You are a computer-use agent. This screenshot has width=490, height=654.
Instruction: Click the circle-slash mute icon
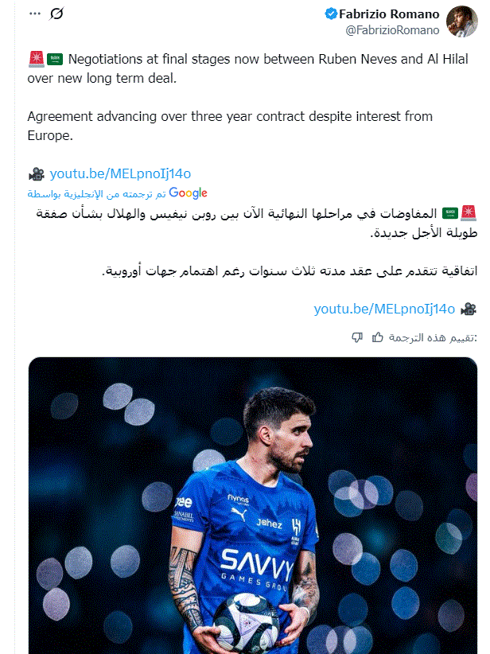tap(56, 13)
